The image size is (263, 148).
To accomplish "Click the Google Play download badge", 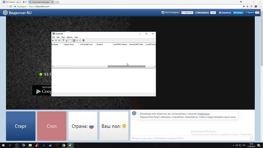I will [x=42, y=90].
